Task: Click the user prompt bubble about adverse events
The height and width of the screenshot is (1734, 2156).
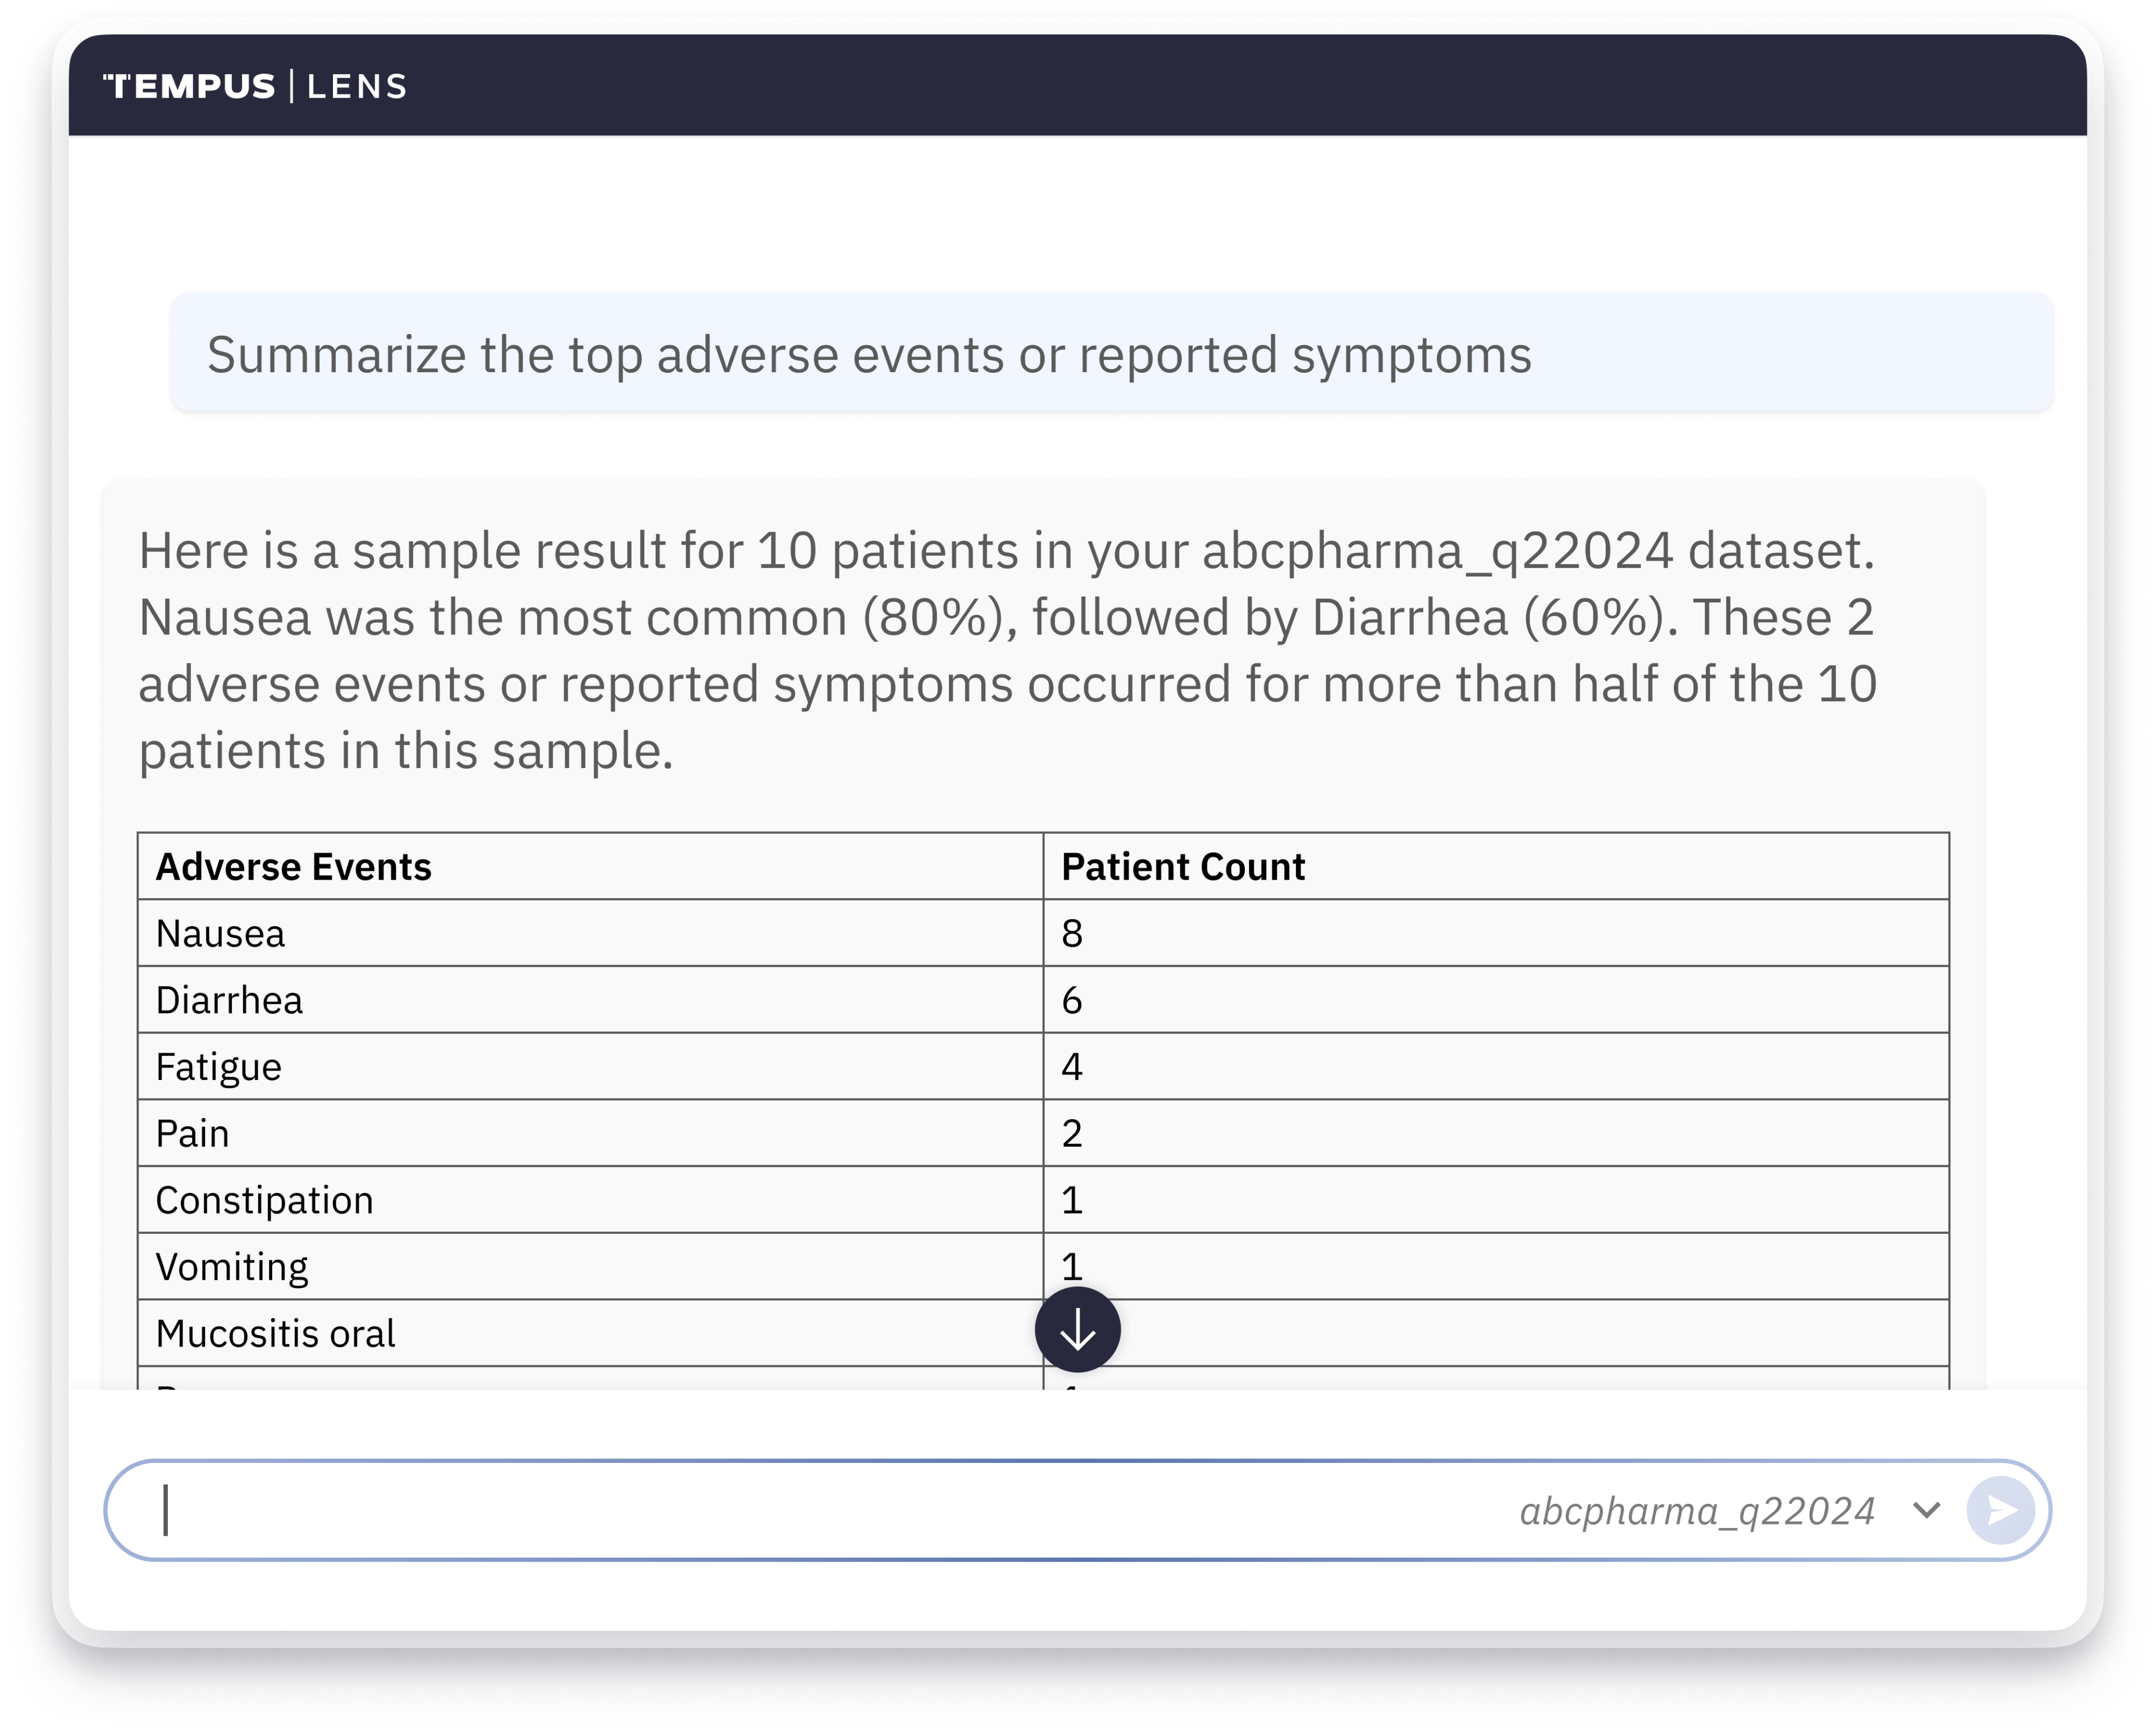Action: point(1112,353)
